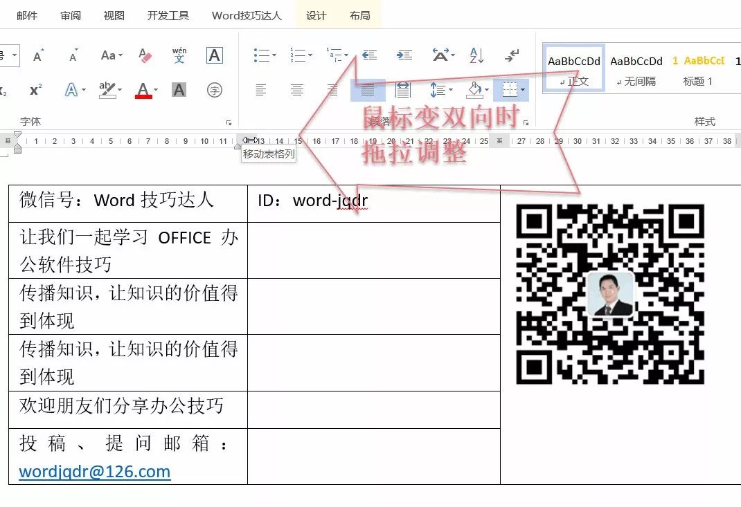Click the cell 微信号：Word 技巧达人
This screenshot has width=741, height=507.
(128, 203)
